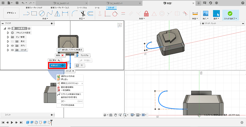Open the 検査 dropdown menu

195,19
